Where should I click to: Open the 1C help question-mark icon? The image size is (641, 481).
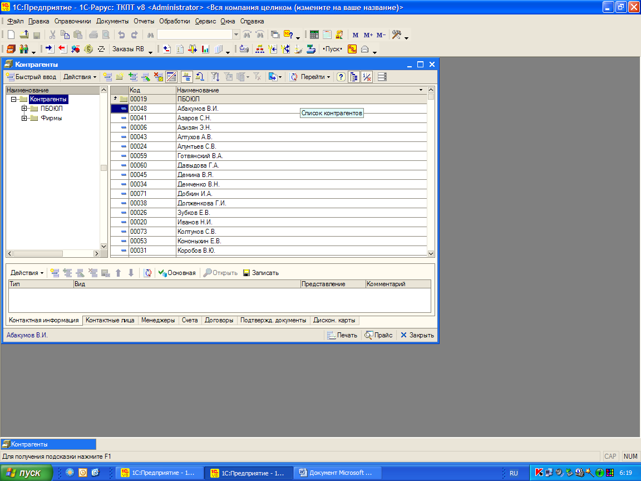[289, 35]
